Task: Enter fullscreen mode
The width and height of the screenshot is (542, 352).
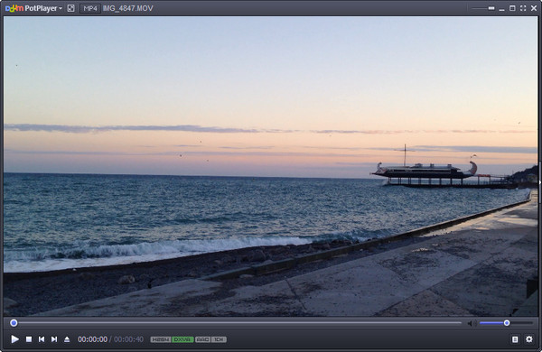Action: tap(523, 8)
